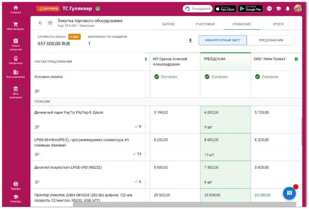Open the blue chat bubble button
This screenshot has width=309, height=209.
coord(289,193)
